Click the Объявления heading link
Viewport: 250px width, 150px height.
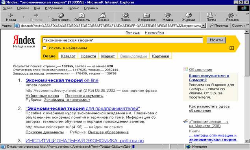(200, 69)
